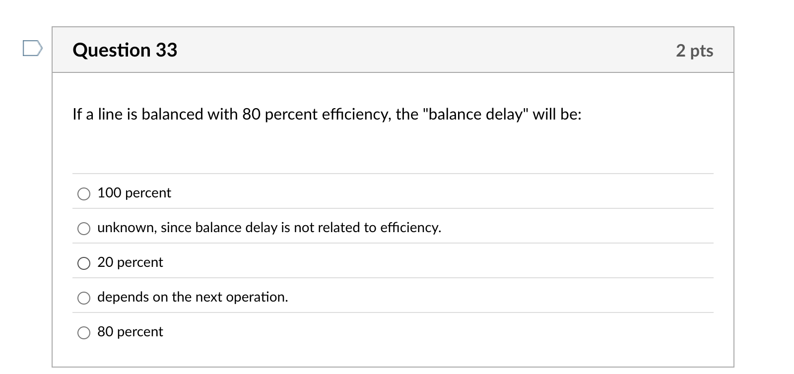Click the answer text '100 percent'

[x=134, y=193]
